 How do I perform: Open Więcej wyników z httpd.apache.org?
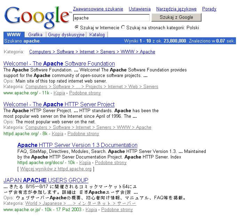[x=56, y=169]
